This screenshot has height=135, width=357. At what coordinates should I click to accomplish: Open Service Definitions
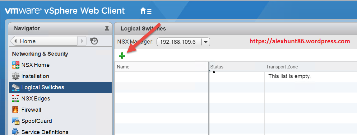point(45,132)
